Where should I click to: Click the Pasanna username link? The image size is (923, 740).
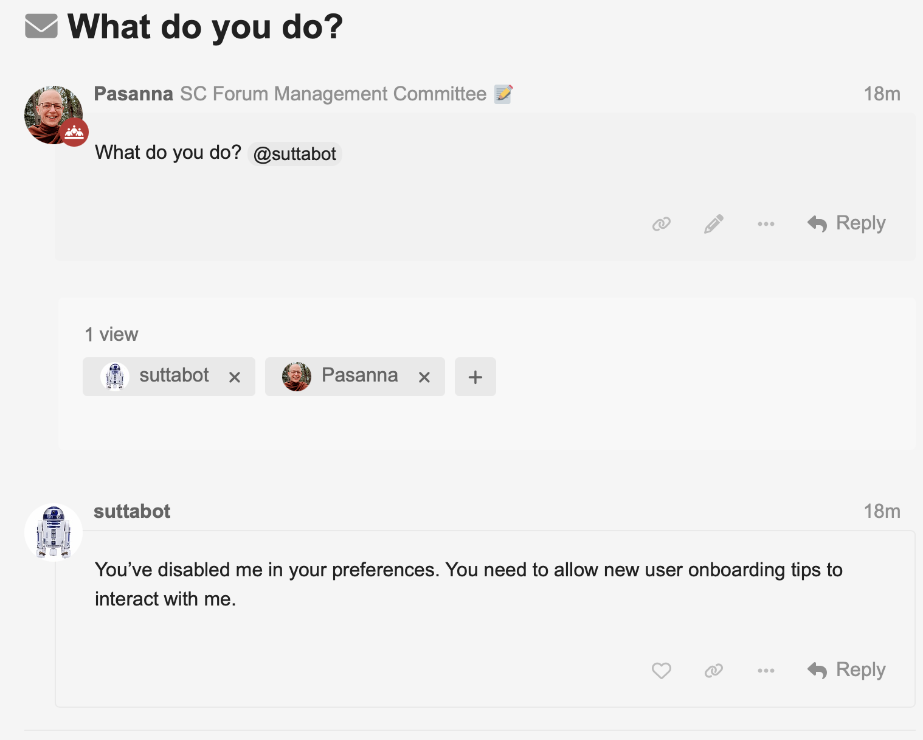(133, 94)
